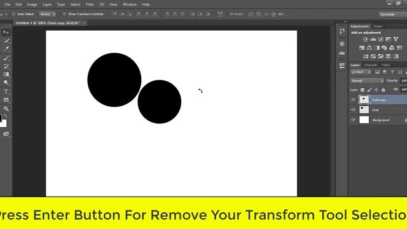
Task: Switch to the Paths tab
Action: click(x=386, y=65)
